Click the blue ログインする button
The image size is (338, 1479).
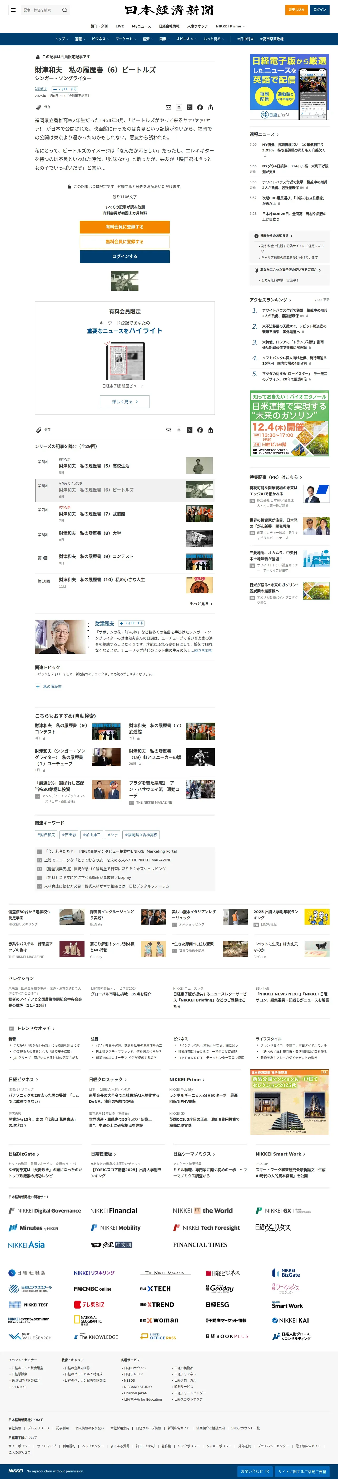tap(124, 257)
